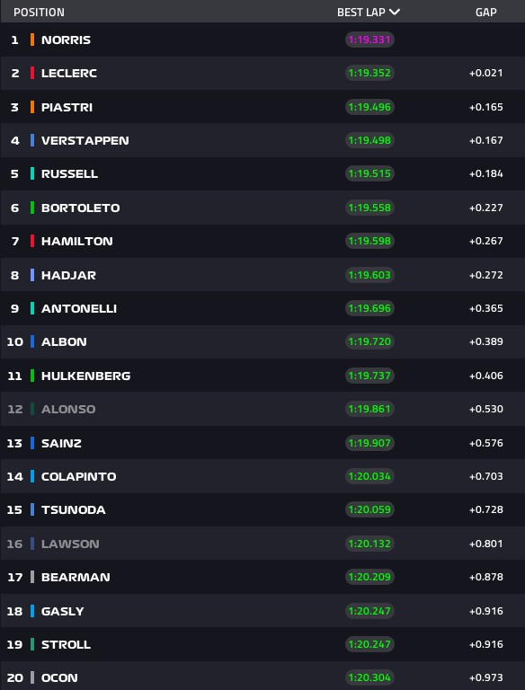Click Gasly's light blue team marker
The image size is (525, 690).
tap(32, 611)
